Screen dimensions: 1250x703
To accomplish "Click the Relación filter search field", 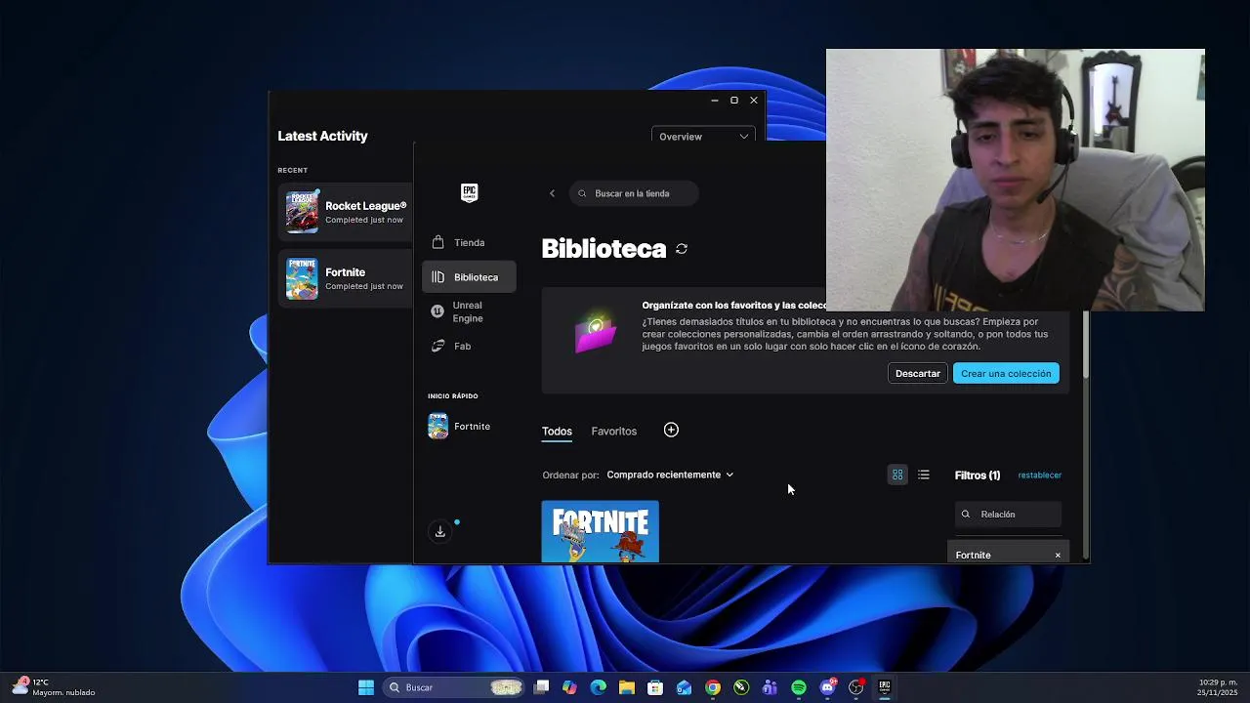I will pos(1008,514).
